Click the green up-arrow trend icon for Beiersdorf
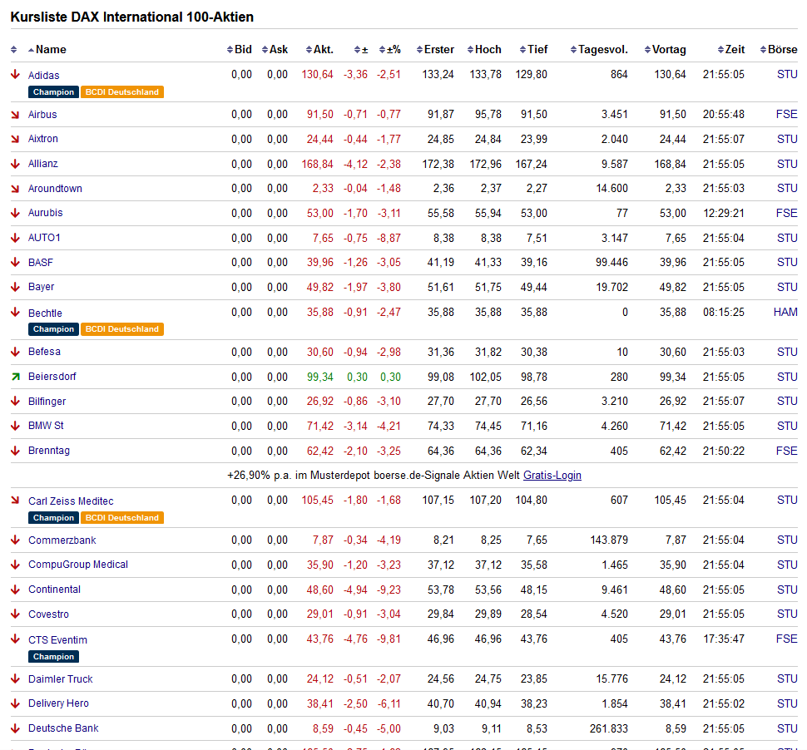This screenshot has height=750, width=807. [15, 377]
